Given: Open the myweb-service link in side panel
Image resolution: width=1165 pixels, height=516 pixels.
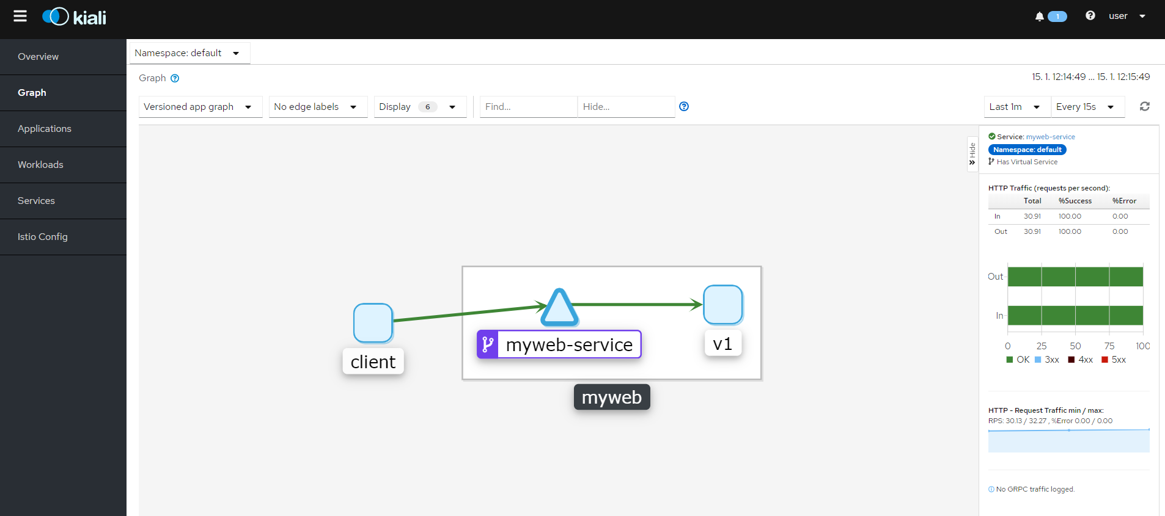Looking at the screenshot, I should pos(1050,137).
